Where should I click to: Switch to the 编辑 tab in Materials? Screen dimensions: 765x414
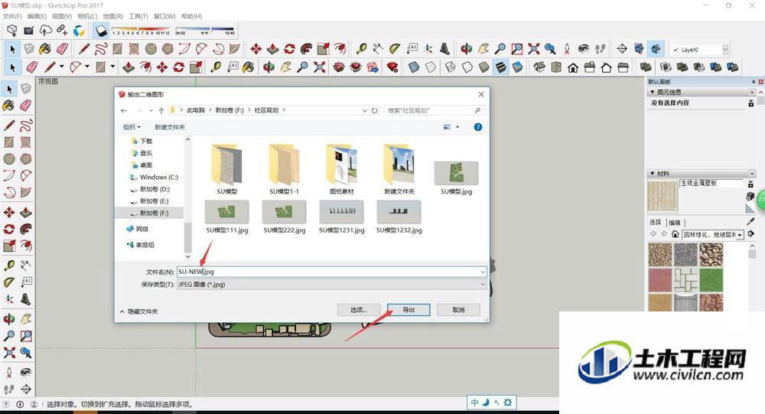[674, 222]
